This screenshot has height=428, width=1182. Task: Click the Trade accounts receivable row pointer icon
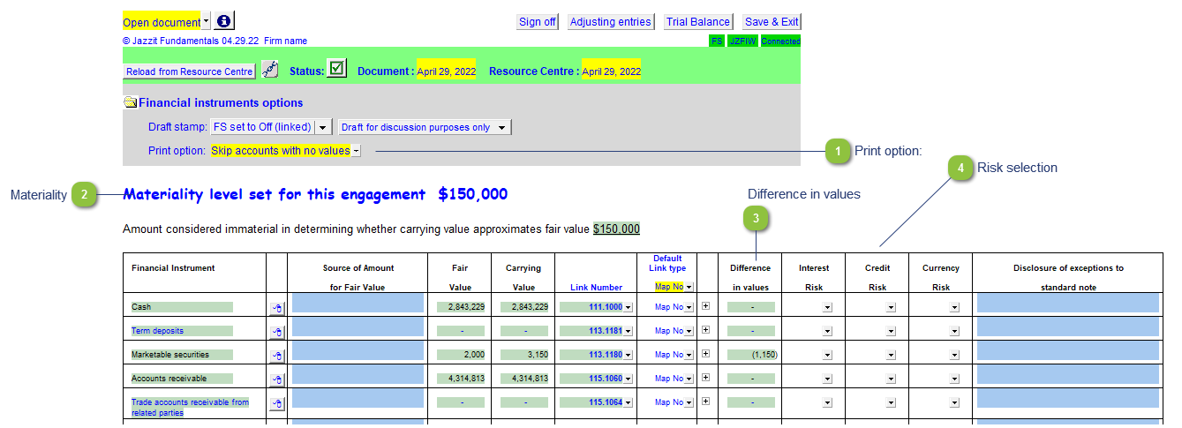[x=276, y=403]
